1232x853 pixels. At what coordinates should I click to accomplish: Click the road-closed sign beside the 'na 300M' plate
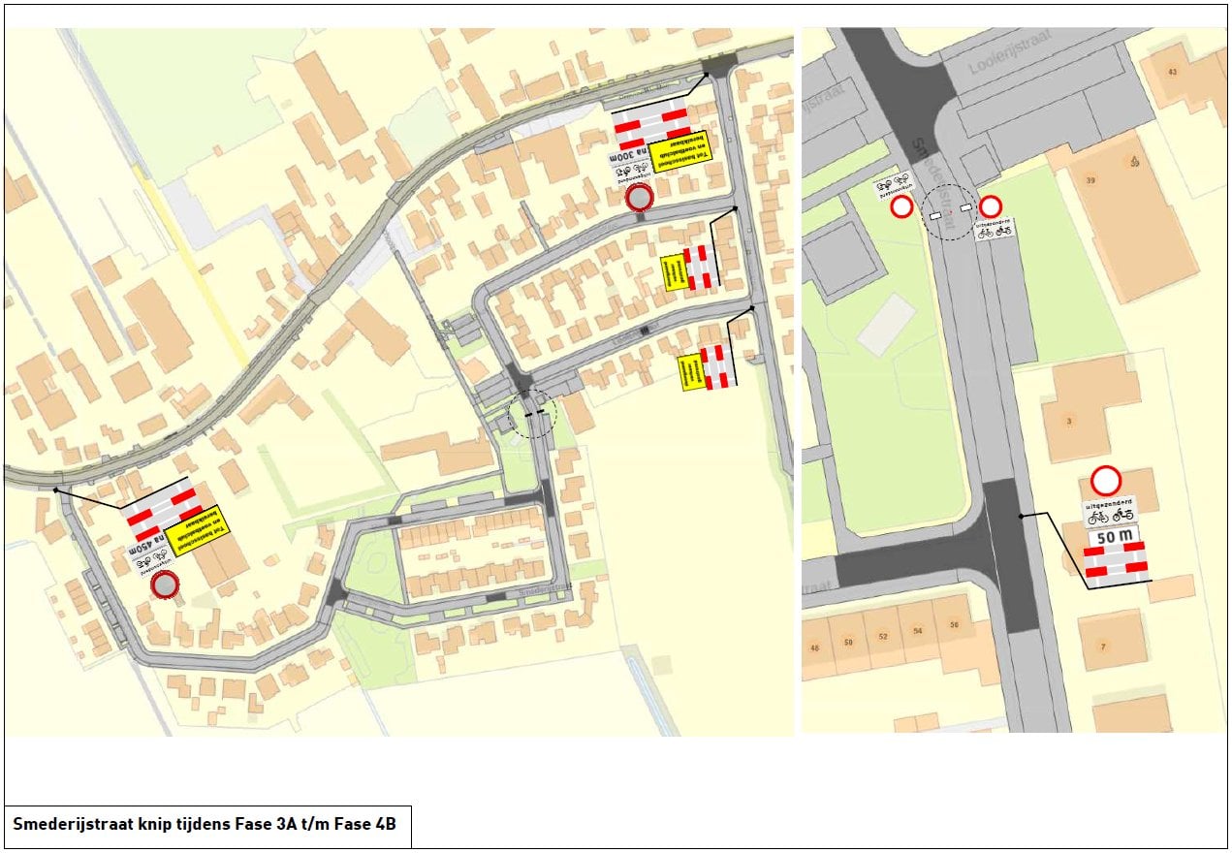coord(639,199)
